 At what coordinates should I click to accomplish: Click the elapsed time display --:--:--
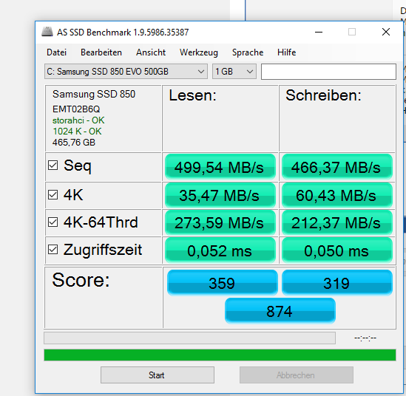coord(365,338)
